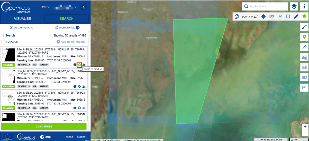Click the Load more button
This screenshot has height=141, width=309.
tap(44, 126)
